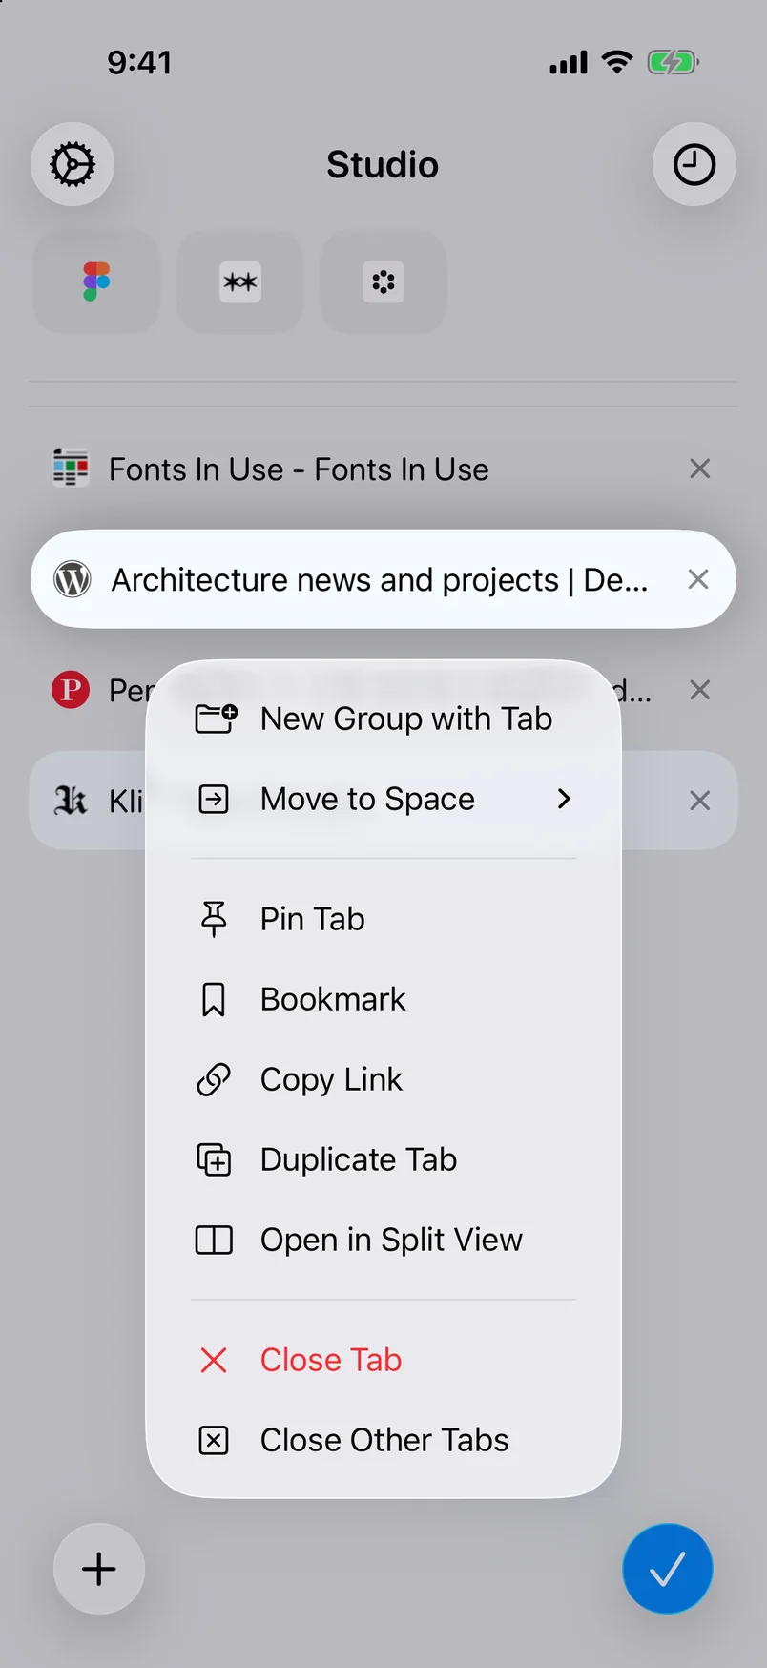Viewport: 767px width, 1668px height.
Task: Tap the battery charging indicator
Action: click(674, 62)
